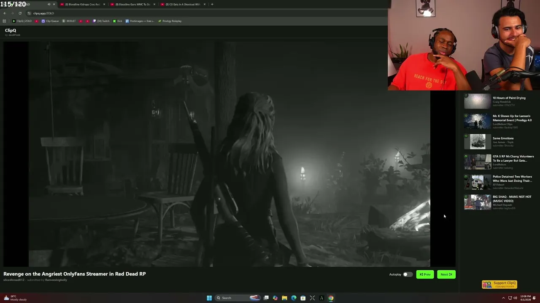Open the 'ClipQ | ZOLO' bookmark
Image resolution: width=540 pixels, height=303 pixels.
coord(22,21)
